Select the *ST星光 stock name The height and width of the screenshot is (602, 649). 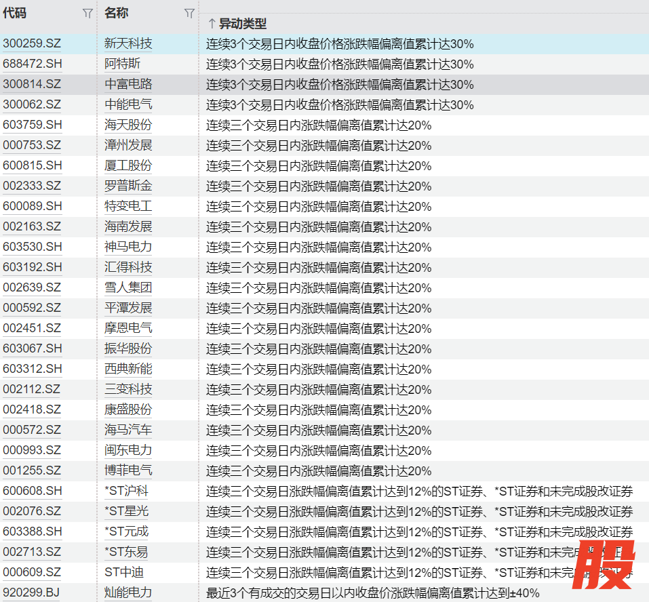[x=126, y=512]
